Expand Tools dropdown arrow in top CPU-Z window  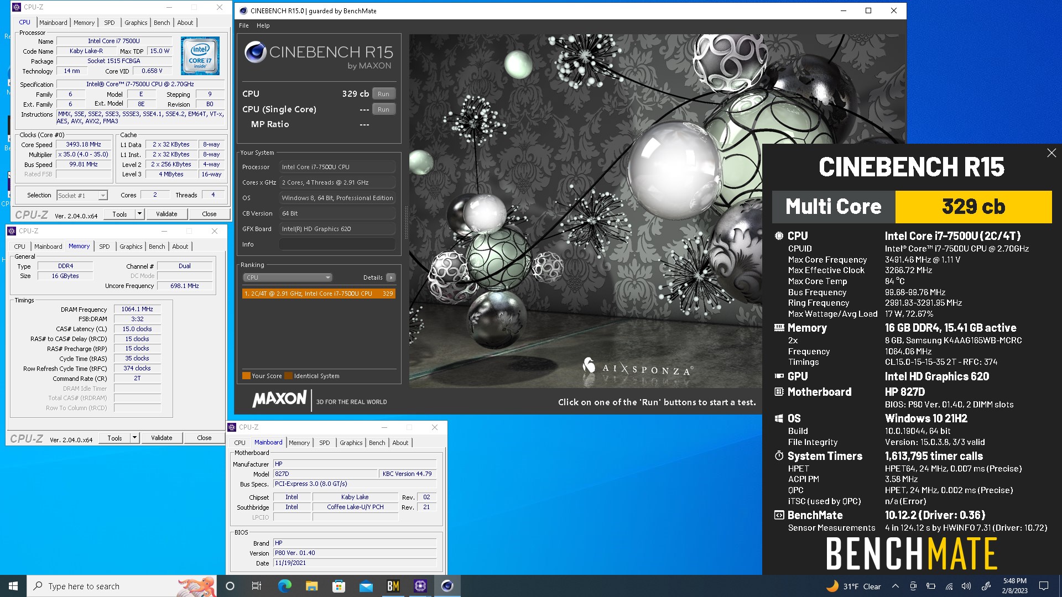coord(139,214)
